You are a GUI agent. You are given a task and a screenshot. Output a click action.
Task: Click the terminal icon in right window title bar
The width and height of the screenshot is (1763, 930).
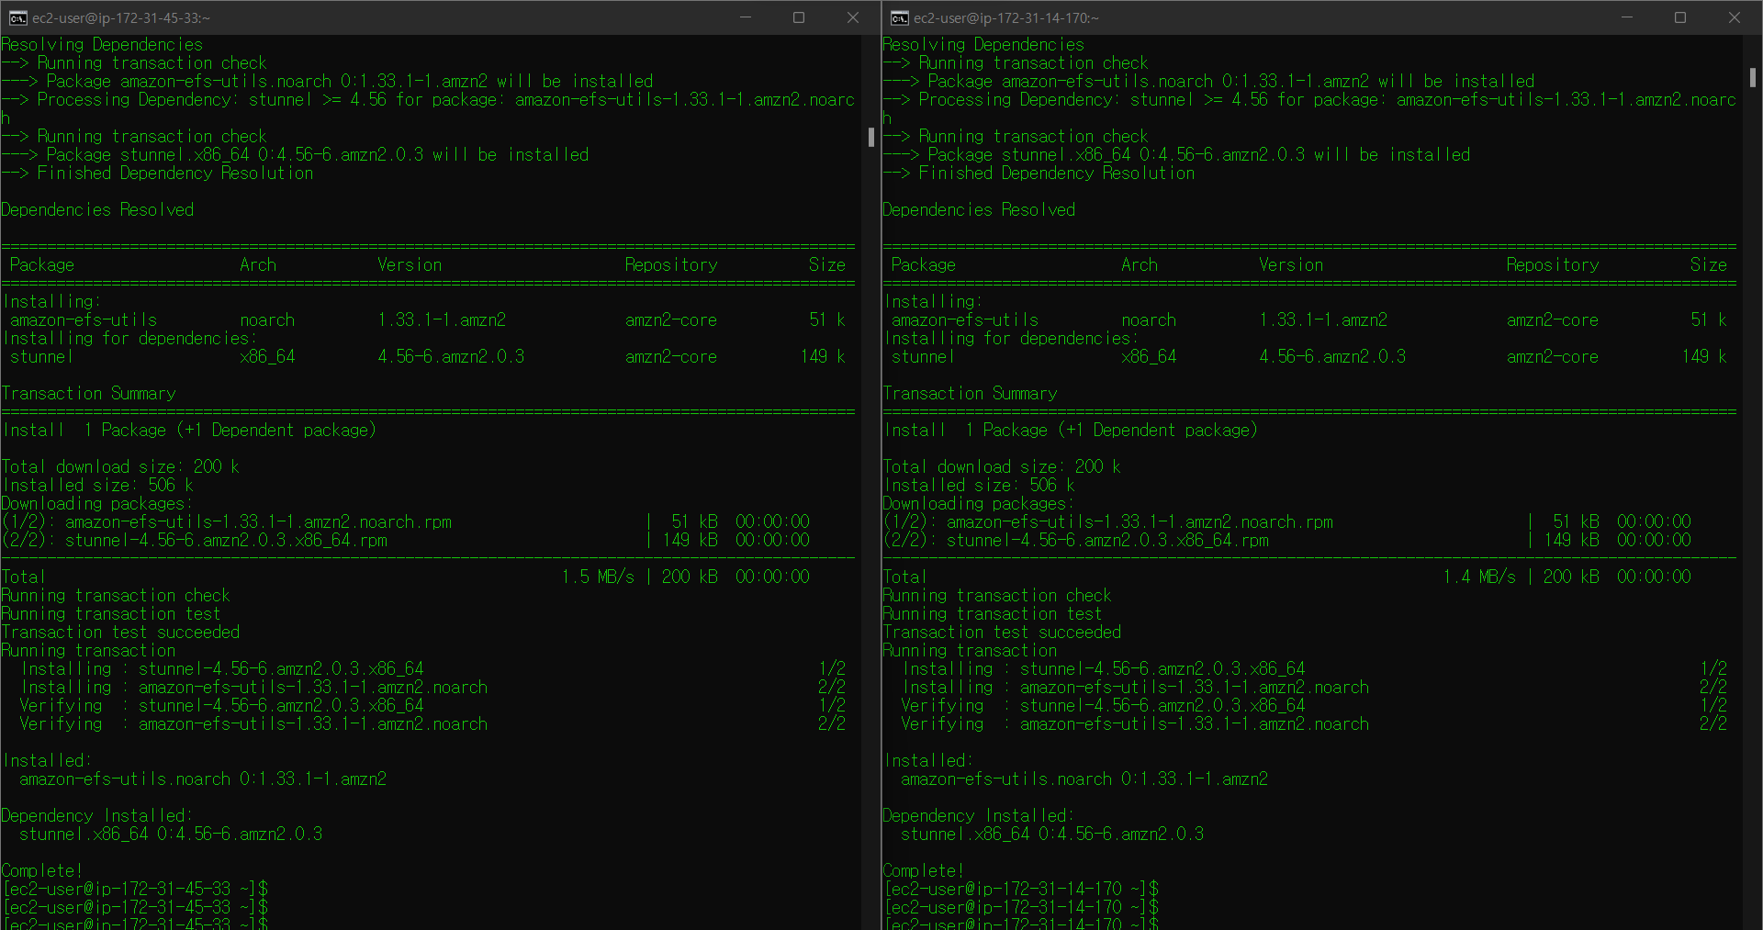click(899, 17)
